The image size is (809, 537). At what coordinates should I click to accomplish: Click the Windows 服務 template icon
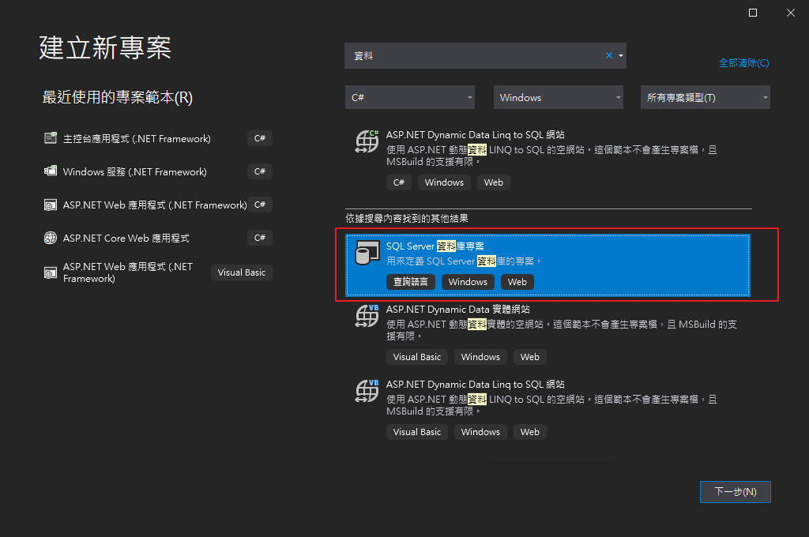[51, 171]
